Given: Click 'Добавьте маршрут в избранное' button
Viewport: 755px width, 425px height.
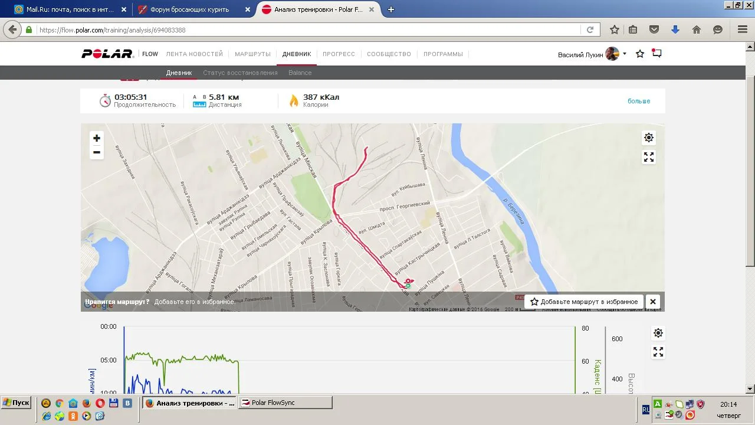Looking at the screenshot, I should pyautogui.click(x=583, y=302).
